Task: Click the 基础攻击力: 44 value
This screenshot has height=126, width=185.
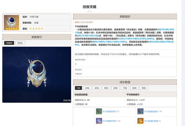Action: click(x=82, y=100)
